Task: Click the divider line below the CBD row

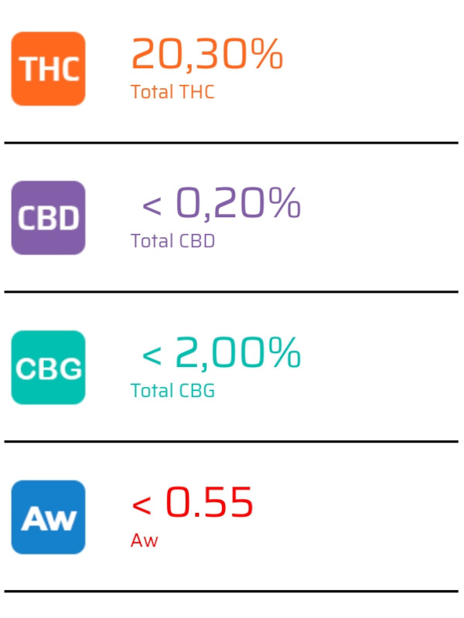Action: (x=231, y=292)
